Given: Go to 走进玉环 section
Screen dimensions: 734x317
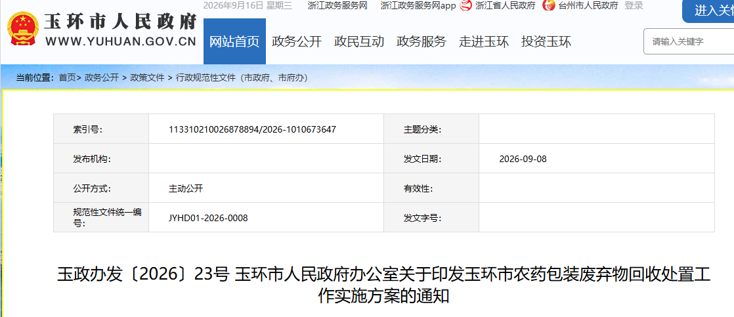Looking at the screenshot, I should [x=484, y=41].
